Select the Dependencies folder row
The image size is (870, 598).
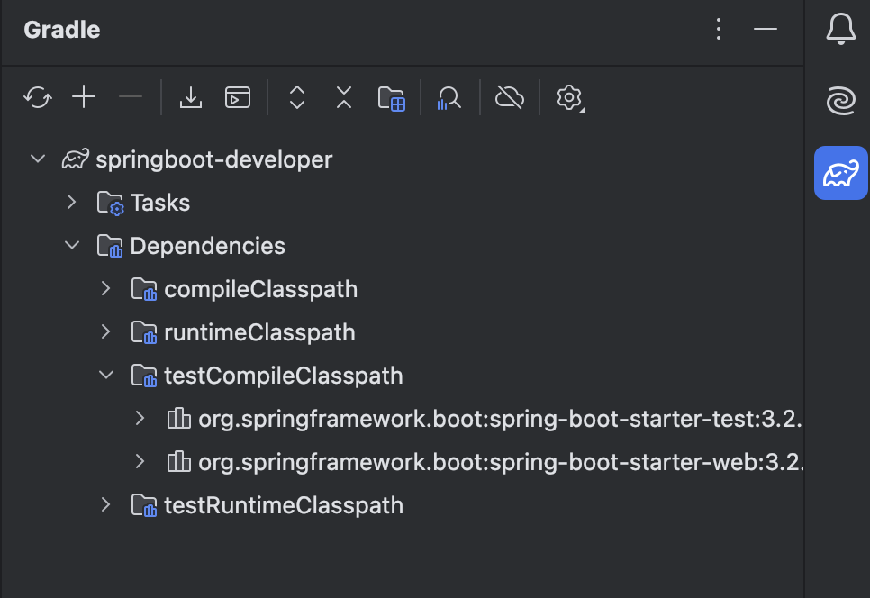coord(403,246)
